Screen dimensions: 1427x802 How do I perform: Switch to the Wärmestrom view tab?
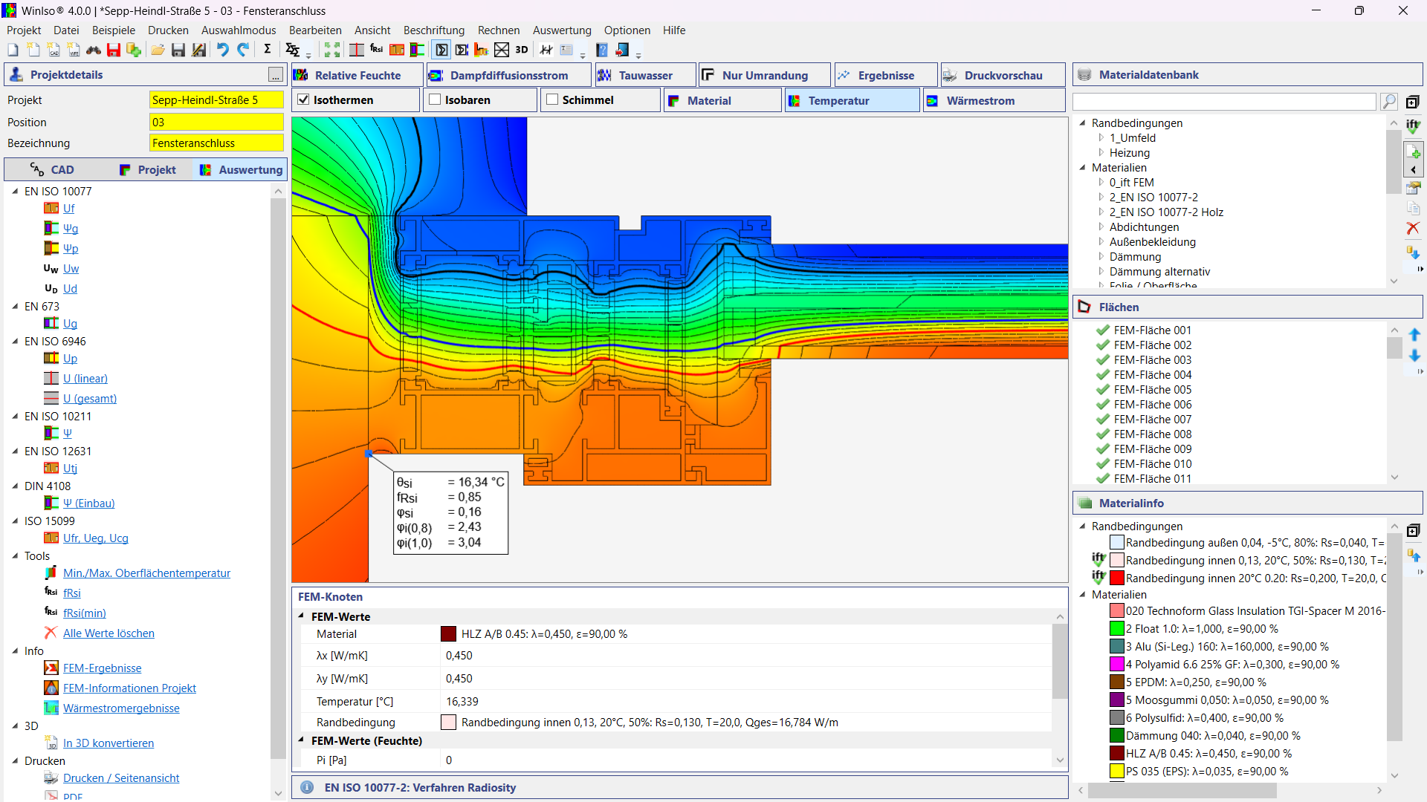tap(993, 100)
